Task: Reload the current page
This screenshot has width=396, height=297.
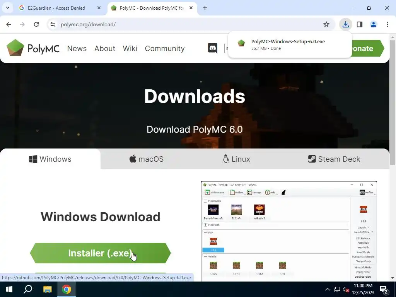Action: tap(36, 24)
